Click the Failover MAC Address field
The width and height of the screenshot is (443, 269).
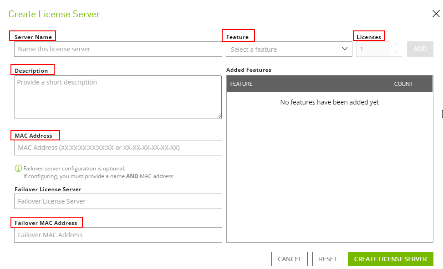click(x=118, y=235)
